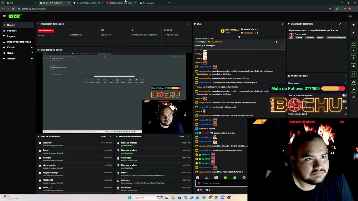The width and height of the screenshot is (358, 201).
Task: Collapse the chat leaderboard handle
Action: [239, 37]
